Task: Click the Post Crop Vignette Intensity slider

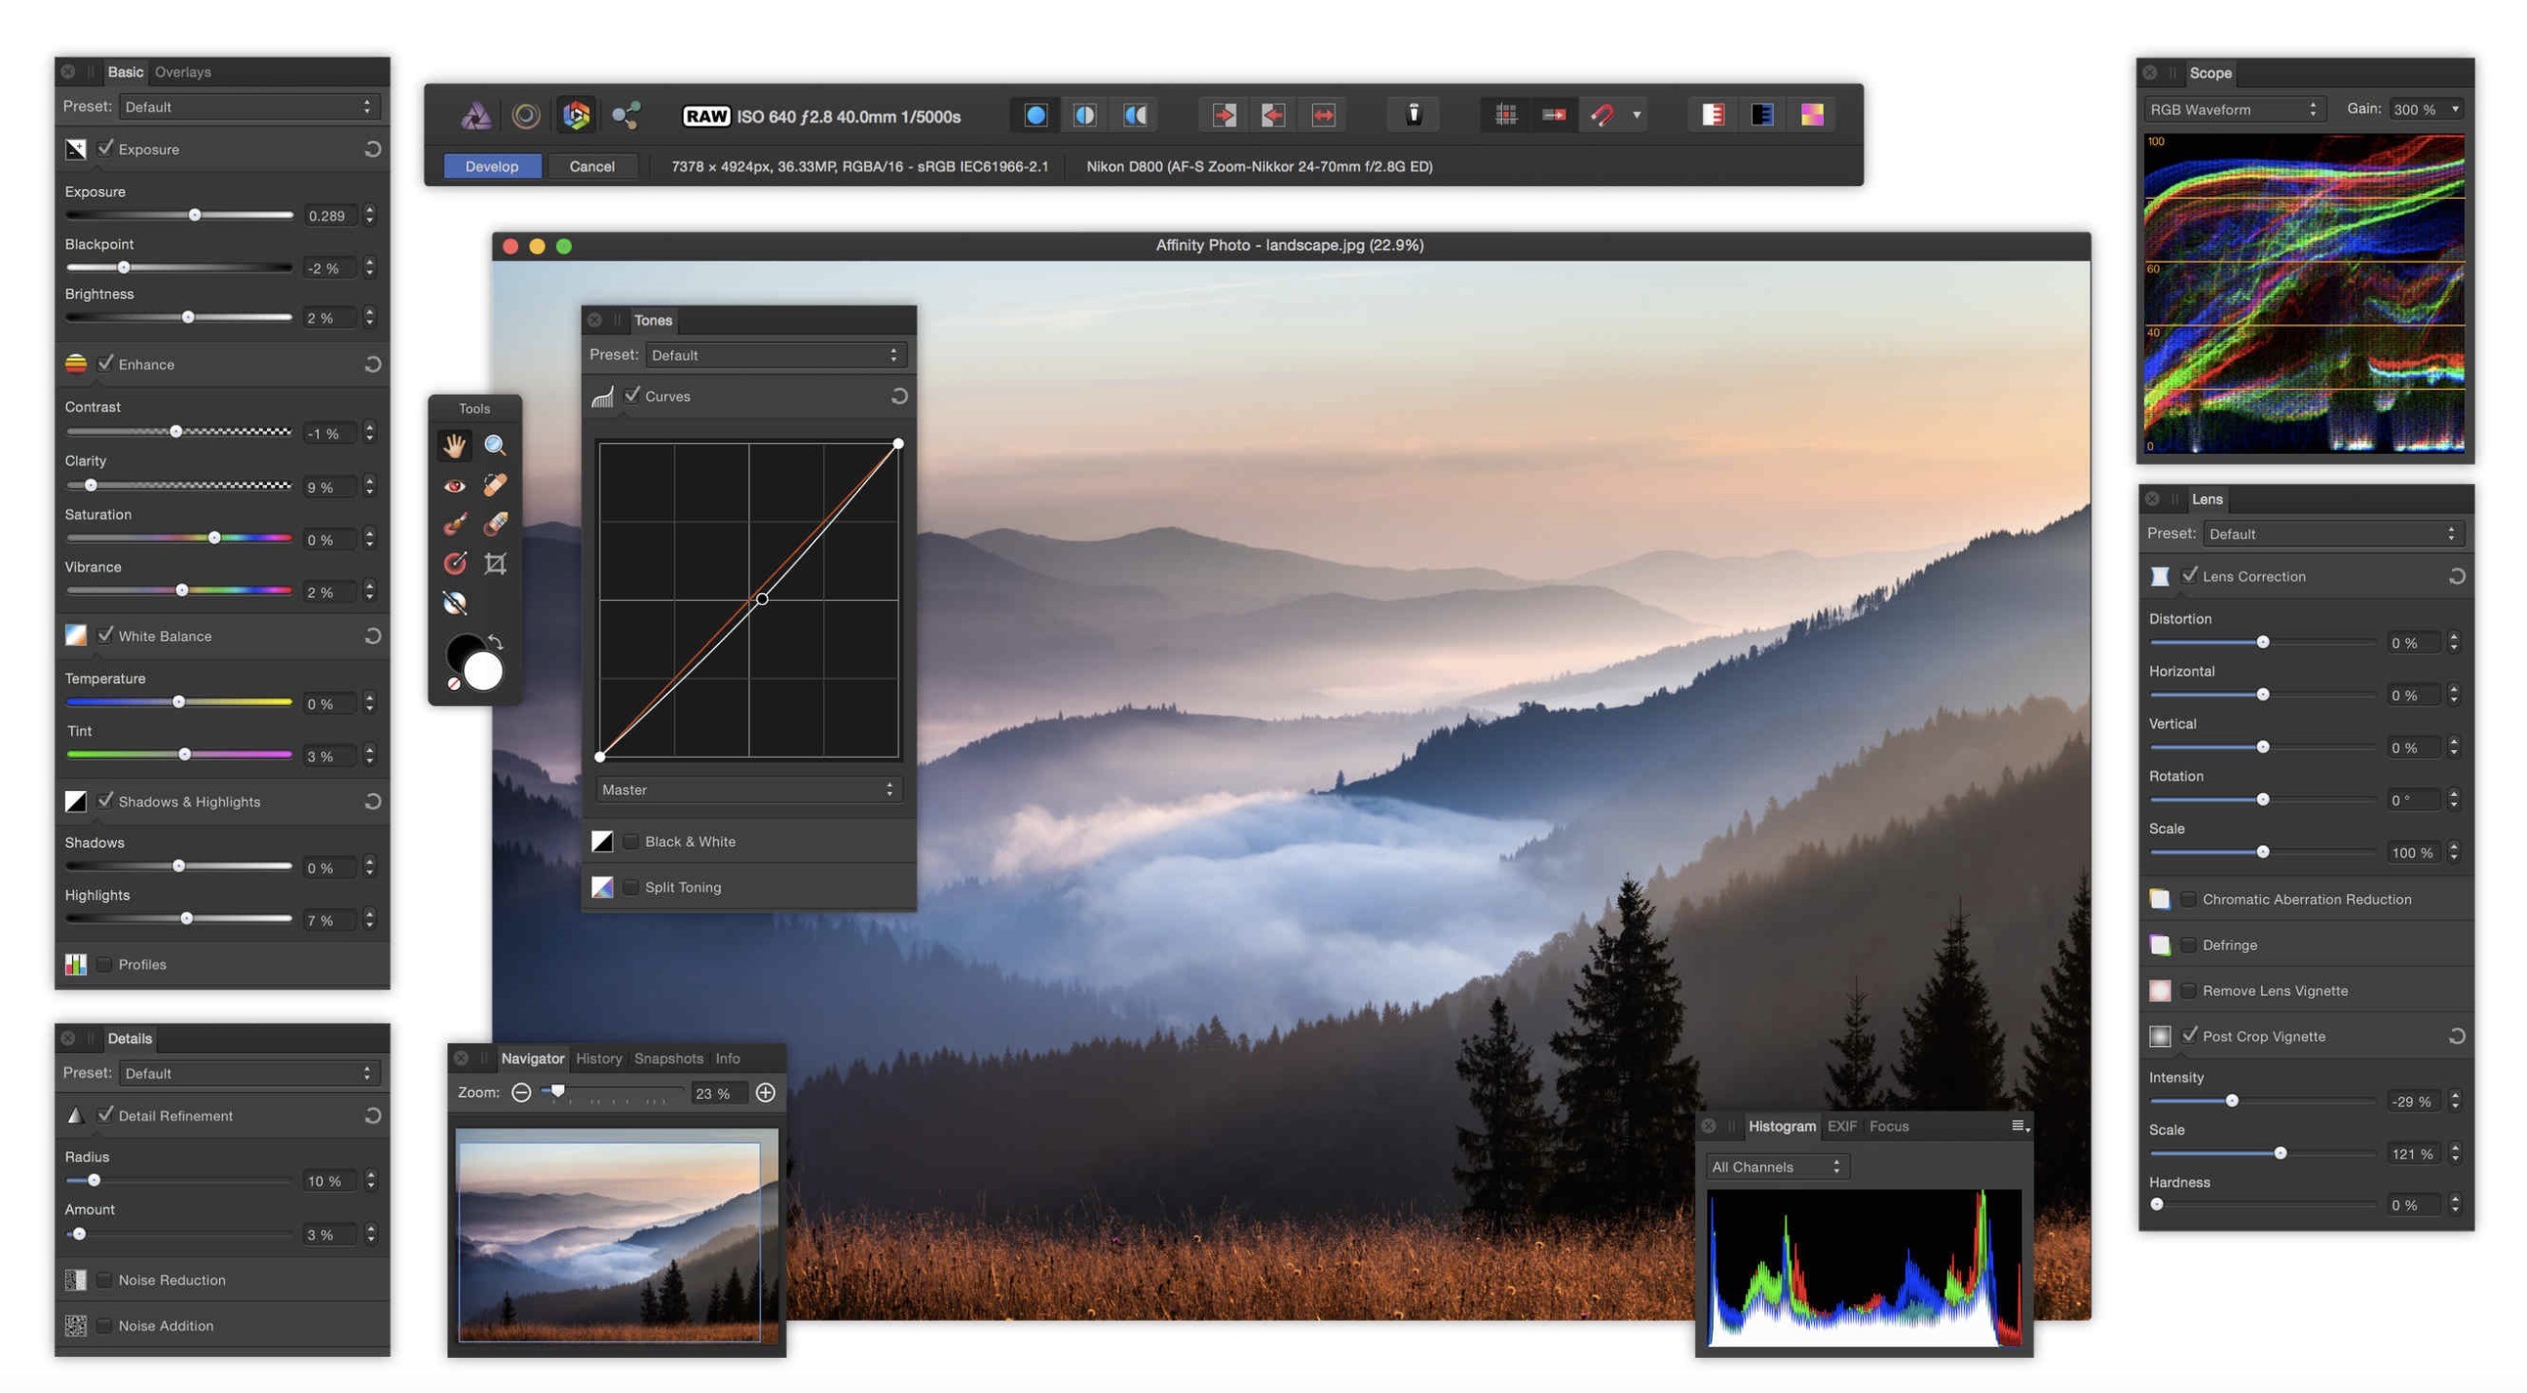Action: (x=2261, y=1102)
